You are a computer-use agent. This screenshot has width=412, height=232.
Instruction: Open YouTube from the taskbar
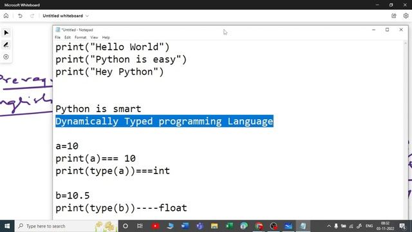pos(155,226)
